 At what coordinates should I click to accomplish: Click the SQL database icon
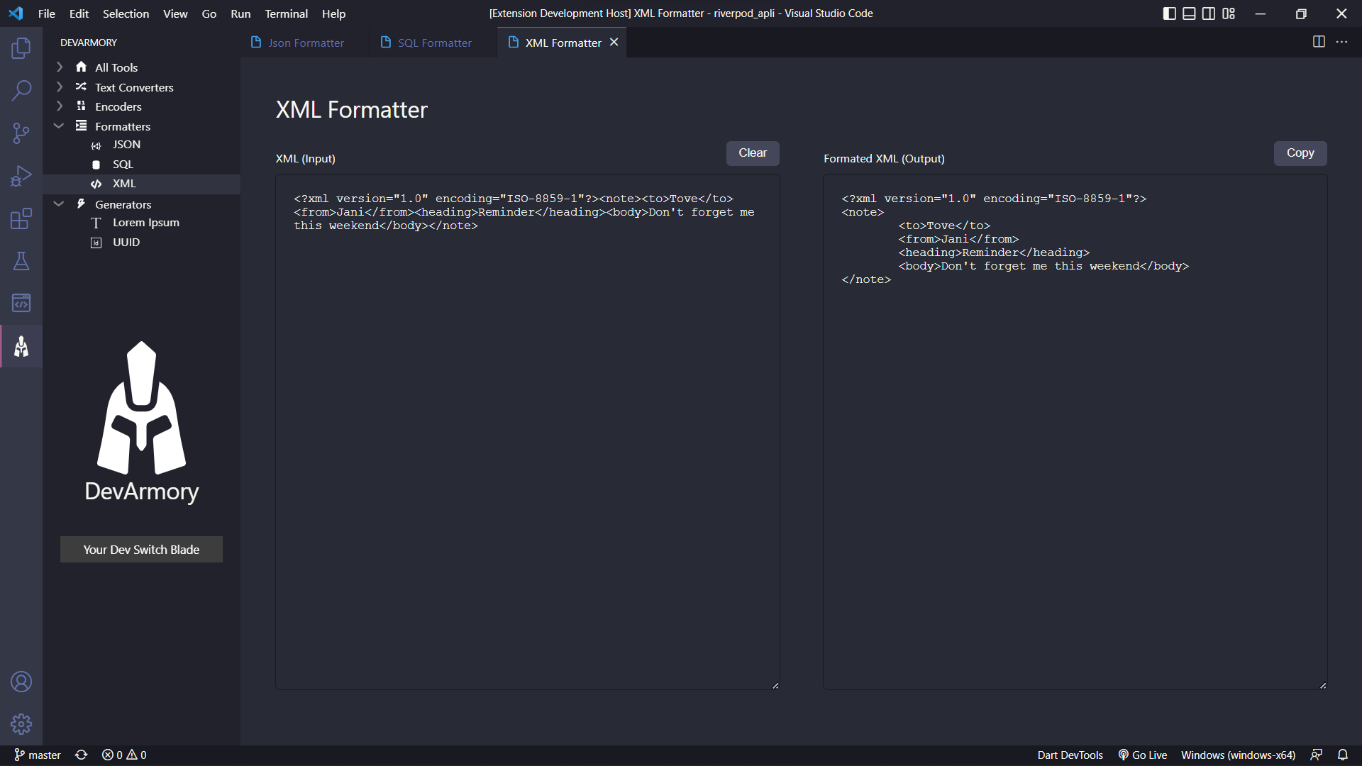tap(96, 165)
